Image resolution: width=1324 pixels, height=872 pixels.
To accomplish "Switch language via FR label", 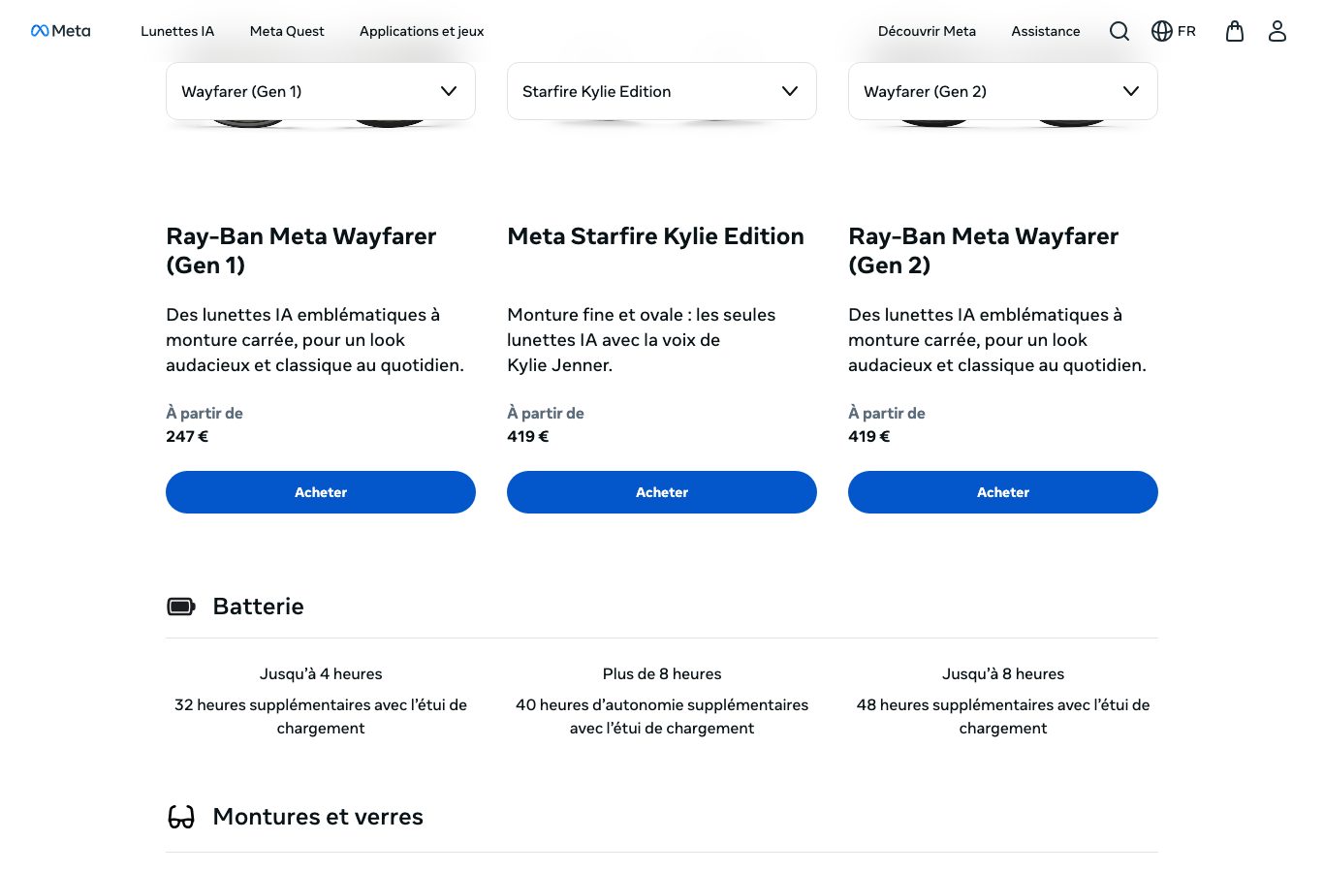I will [1186, 31].
